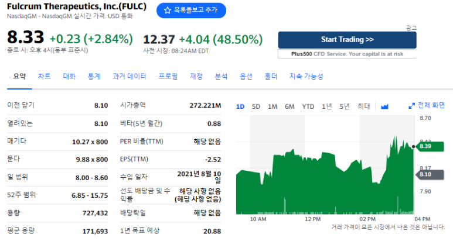Screen dimensions: 453x248
Task: Switch chart to 1M range
Action: pos(273,106)
